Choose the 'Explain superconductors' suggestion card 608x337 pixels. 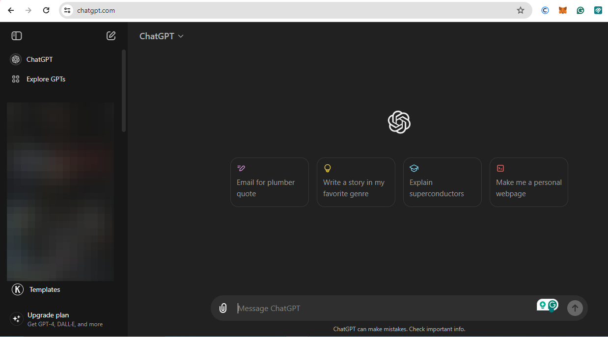(x=442, y=182)
